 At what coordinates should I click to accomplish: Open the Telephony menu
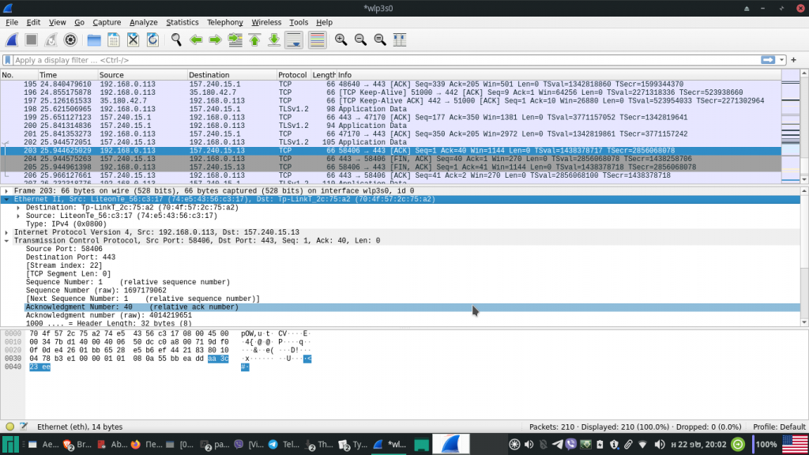(x=224, y=21)
